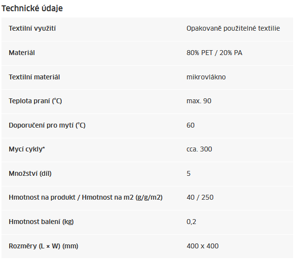Screen dimensions: 295x262
Task: Click the "Hmotnost na produkt / Hmotnost na m2" label
Action: point(86,197)
